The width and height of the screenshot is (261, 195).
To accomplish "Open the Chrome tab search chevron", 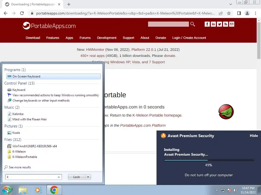I will pyautogui.click(x=230, y=4).
